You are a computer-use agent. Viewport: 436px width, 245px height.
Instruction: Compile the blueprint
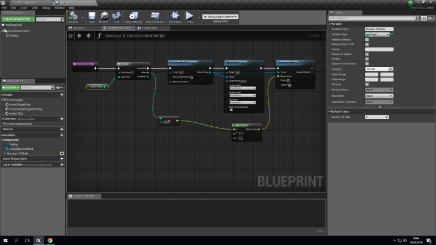point(73,17)
